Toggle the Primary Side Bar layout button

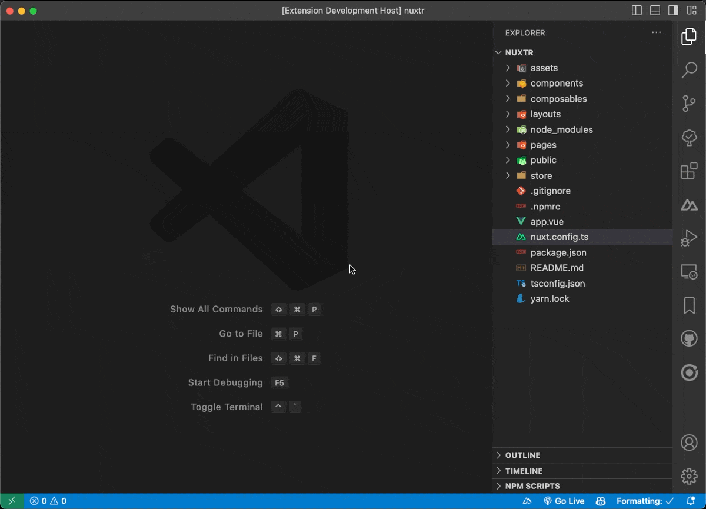[637, 11]
